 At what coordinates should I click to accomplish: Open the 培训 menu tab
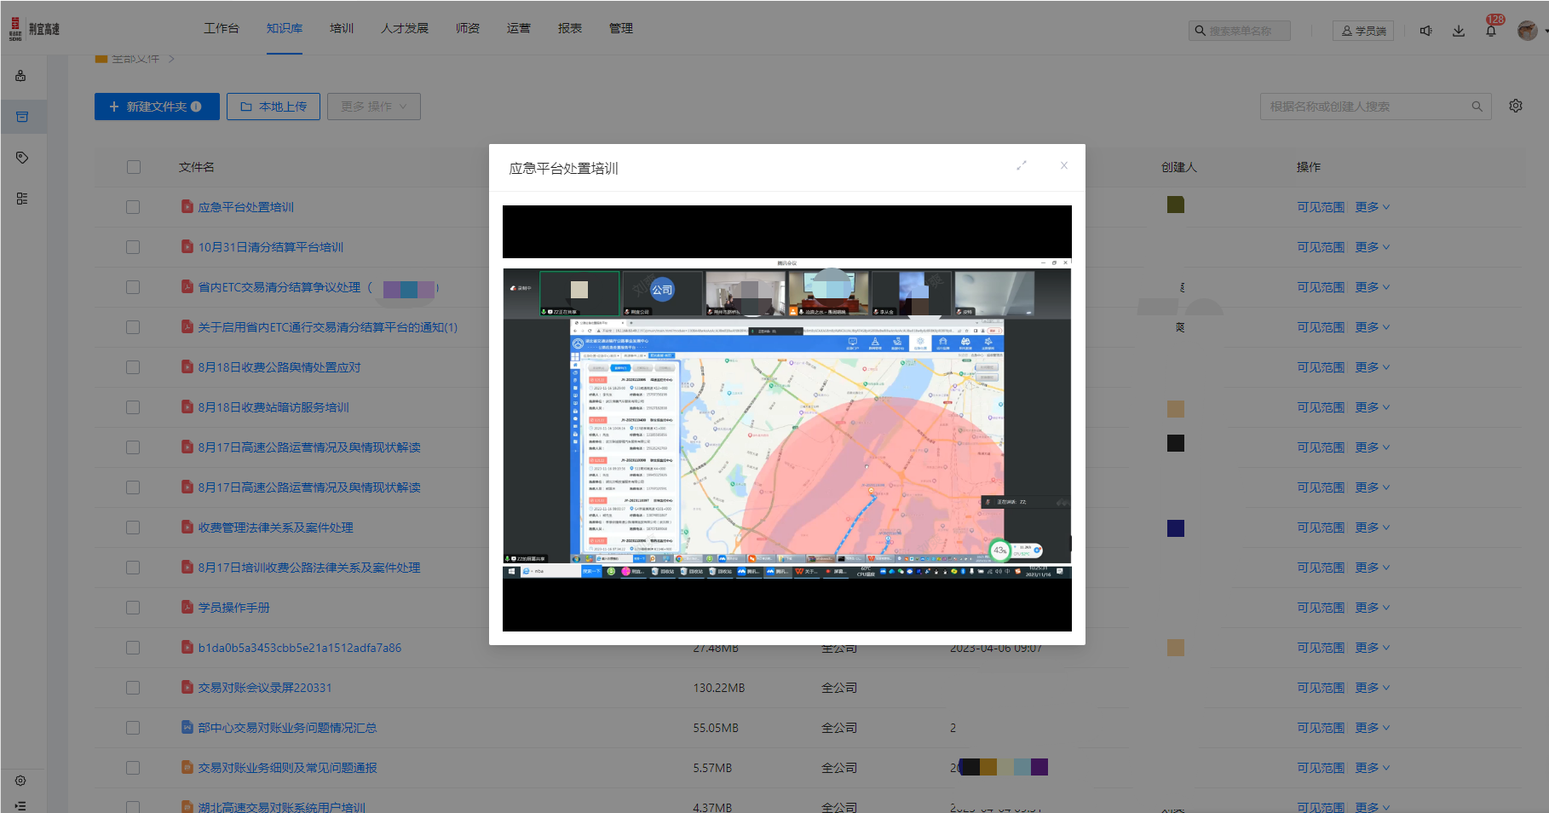pyautogui.click(x=342, y=28)
